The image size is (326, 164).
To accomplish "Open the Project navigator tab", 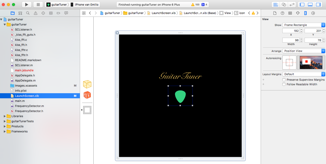I will click(x=12, y=13).
